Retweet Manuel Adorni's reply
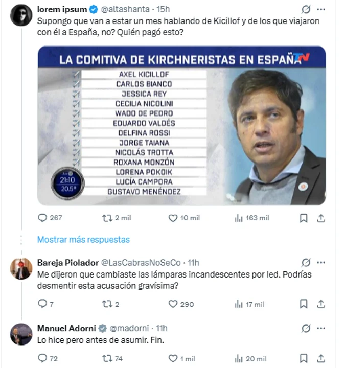The width and height of the screenshot is (345, 368). coord(107,359)
